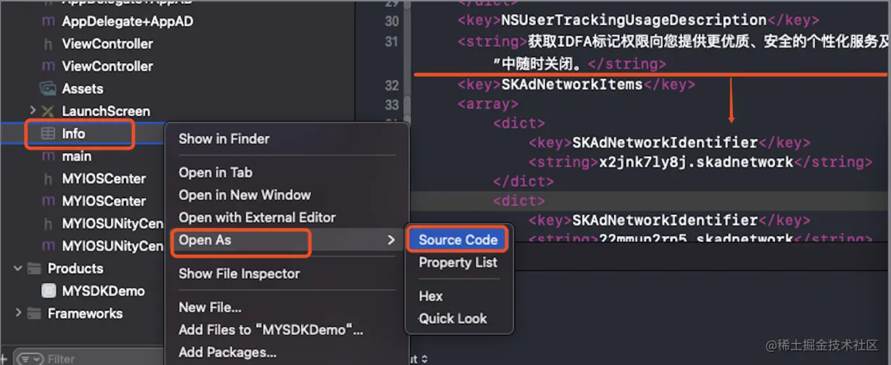Click the AppDelegate+AppAD file icon
The width and height of the screenshot is (891, 365).
coord(48,21)
